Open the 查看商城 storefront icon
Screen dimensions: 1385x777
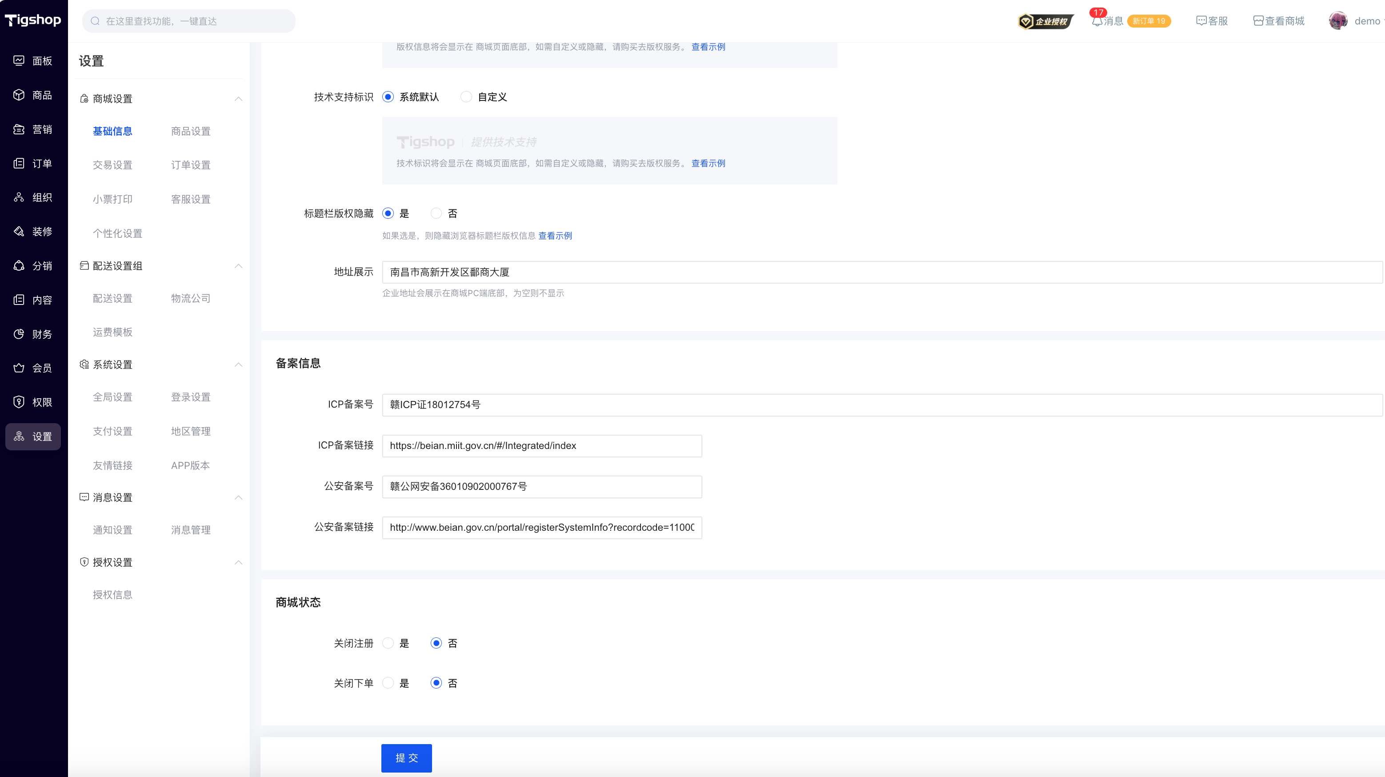[1258, 21]
